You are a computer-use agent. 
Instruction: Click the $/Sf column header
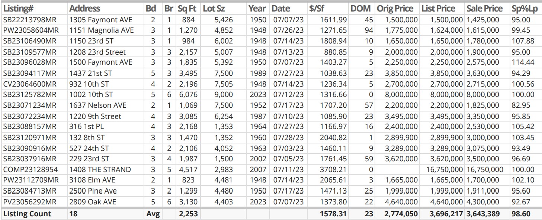pos(317,8)
